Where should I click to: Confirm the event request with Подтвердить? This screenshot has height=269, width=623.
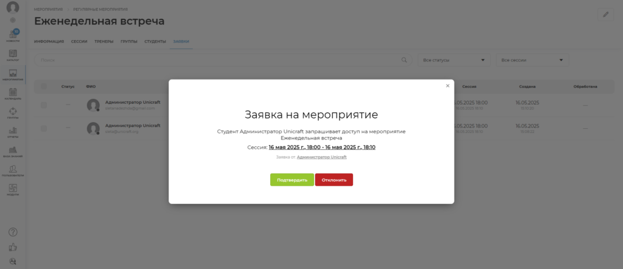(x=292, y=180)
